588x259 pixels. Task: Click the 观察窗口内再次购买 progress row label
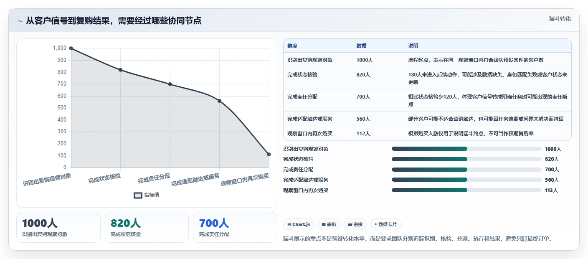306,190
